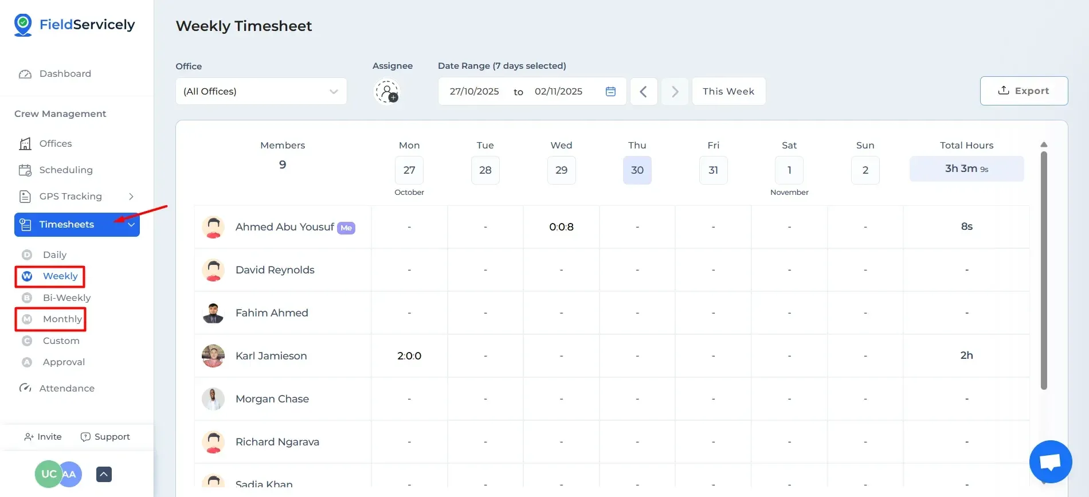Click the FieldServicely logo

pyautogui.click(x=75, y=25)
